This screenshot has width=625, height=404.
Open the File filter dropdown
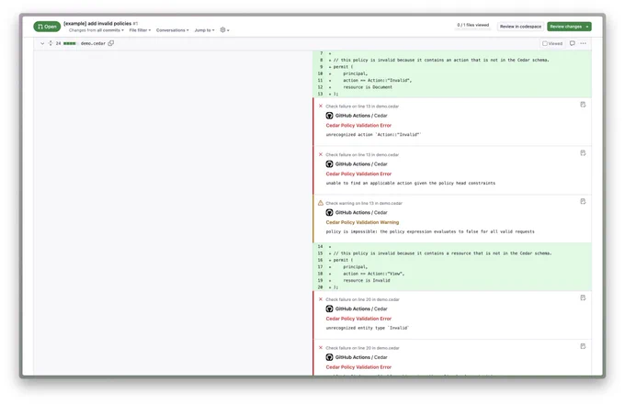[x=140, y=30]
